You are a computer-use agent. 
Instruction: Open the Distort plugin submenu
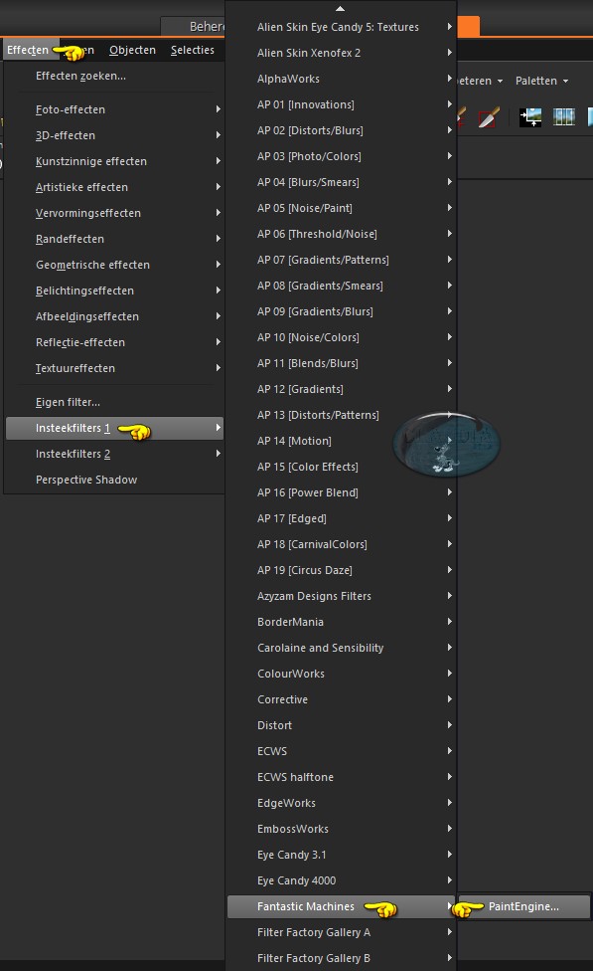click(x=342, y=725)
